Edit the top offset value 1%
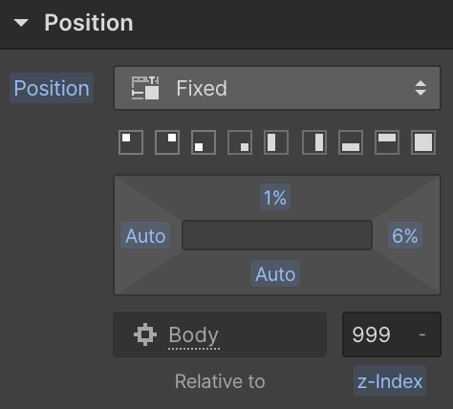This screenshot has height=409, width=453. (x=275, y=197)
